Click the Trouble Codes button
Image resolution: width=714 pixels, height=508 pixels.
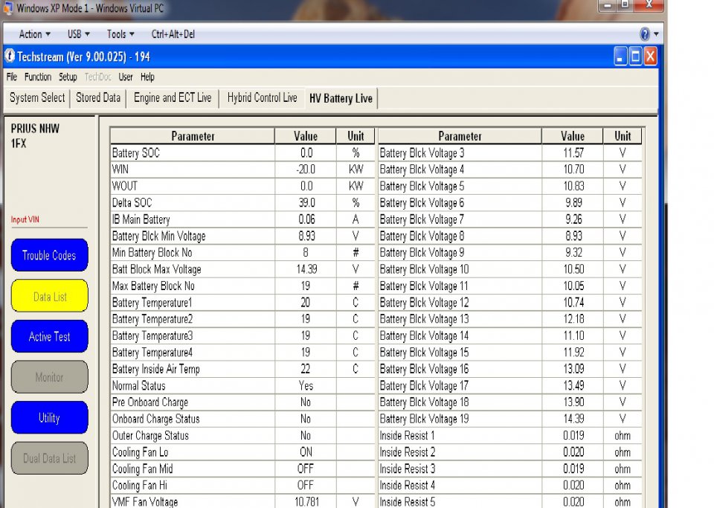pos(49,255)
